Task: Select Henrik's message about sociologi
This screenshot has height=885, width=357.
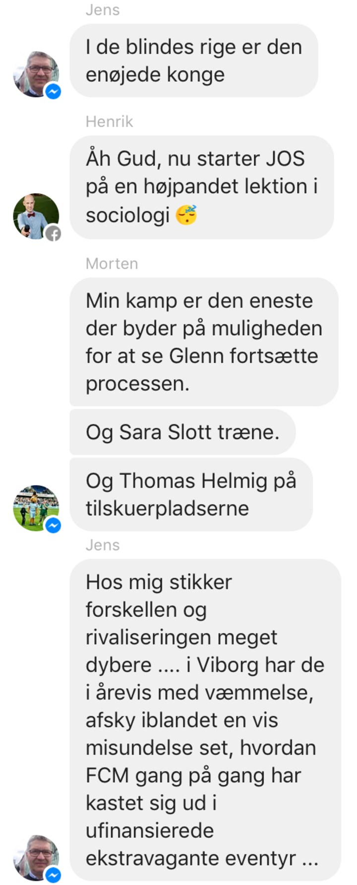Action: 202,187
